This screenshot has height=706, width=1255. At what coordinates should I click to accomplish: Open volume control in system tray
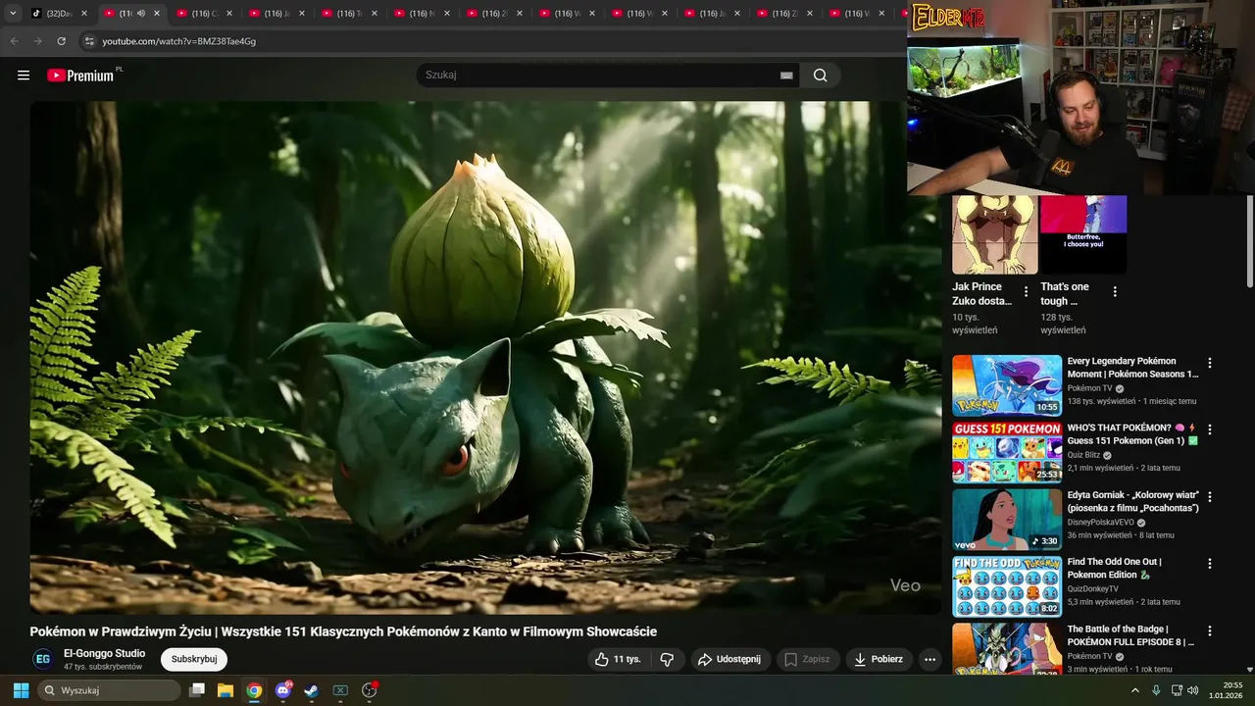click(1193, 690)
